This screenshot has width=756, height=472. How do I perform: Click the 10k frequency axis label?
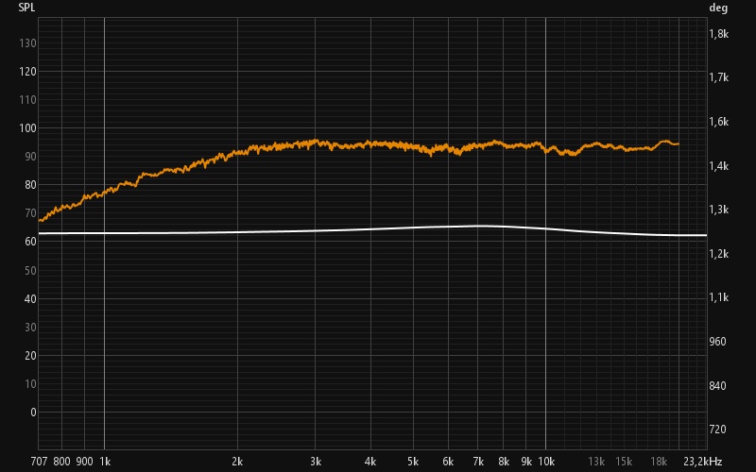point(546,462)
